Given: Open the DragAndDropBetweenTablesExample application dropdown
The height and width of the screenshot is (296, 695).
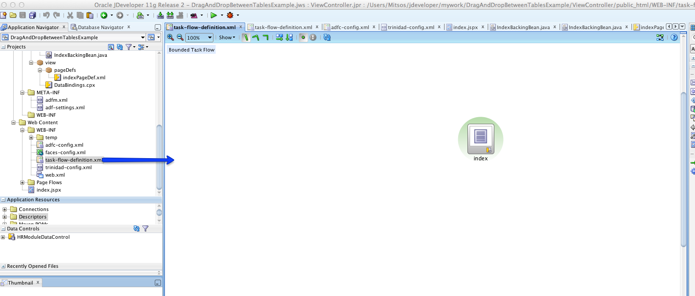Looking at the screenshot, I should tap(142, 37).
